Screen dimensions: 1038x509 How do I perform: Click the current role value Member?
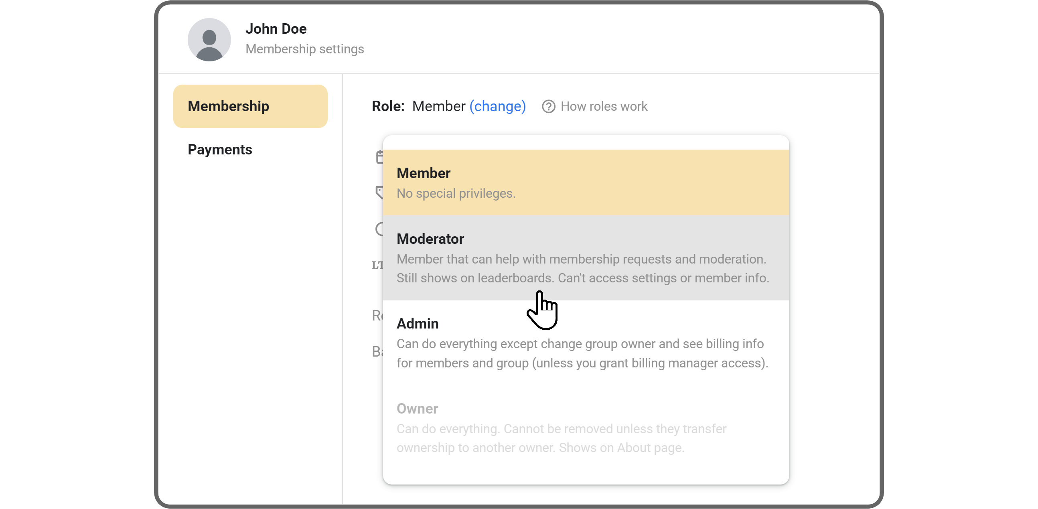click(x=438, y=106)
